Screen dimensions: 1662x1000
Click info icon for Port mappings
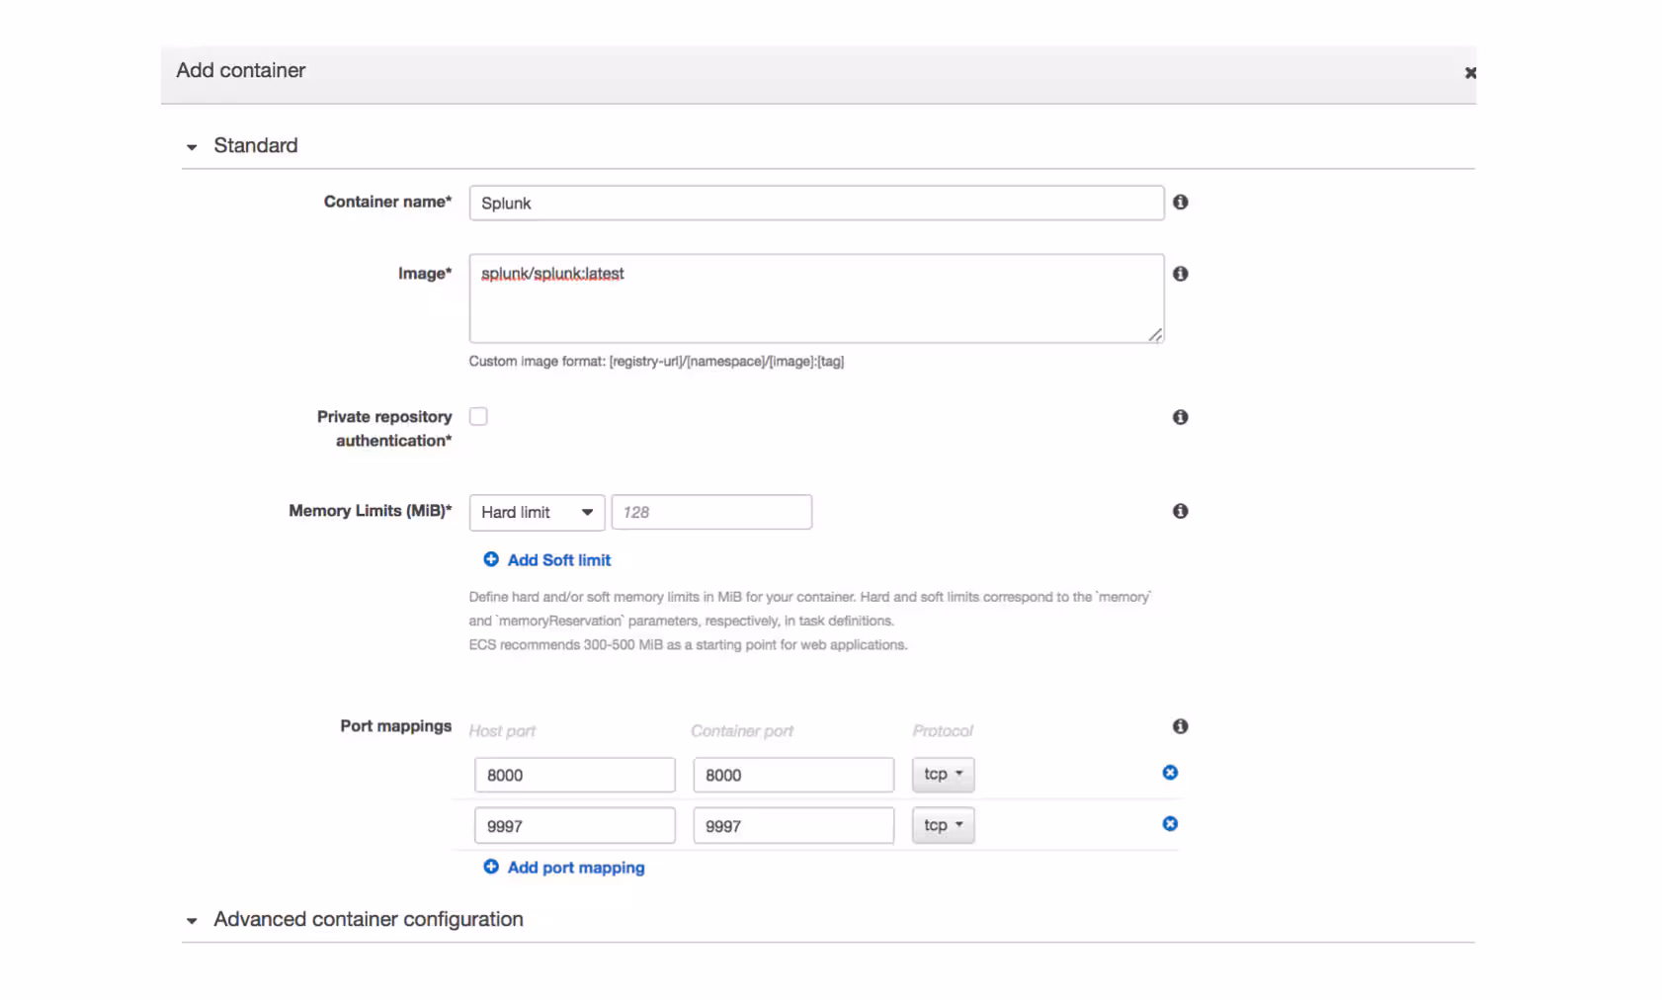(x=1180, y=726)
